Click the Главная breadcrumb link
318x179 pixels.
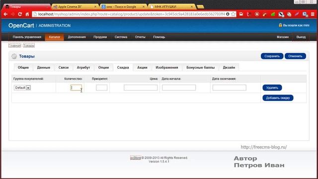tap(14, 46)
